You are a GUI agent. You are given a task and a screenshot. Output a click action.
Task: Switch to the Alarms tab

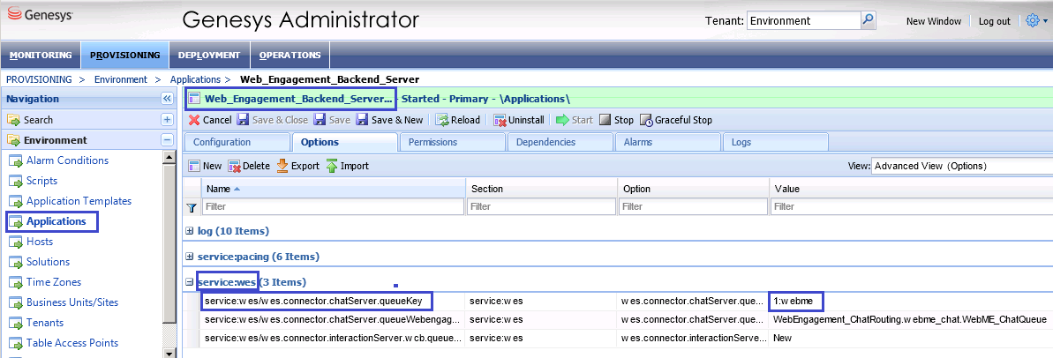coord(667,142)
